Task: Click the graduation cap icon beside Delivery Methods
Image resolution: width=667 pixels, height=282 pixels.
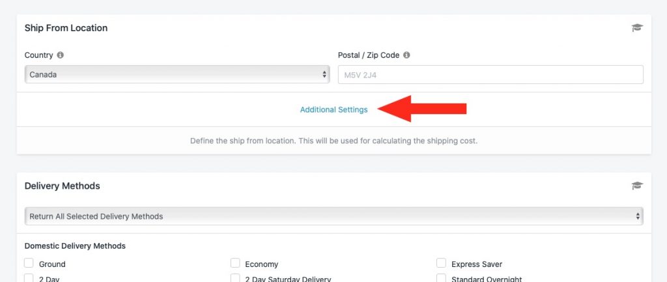Action: point(637,186)
